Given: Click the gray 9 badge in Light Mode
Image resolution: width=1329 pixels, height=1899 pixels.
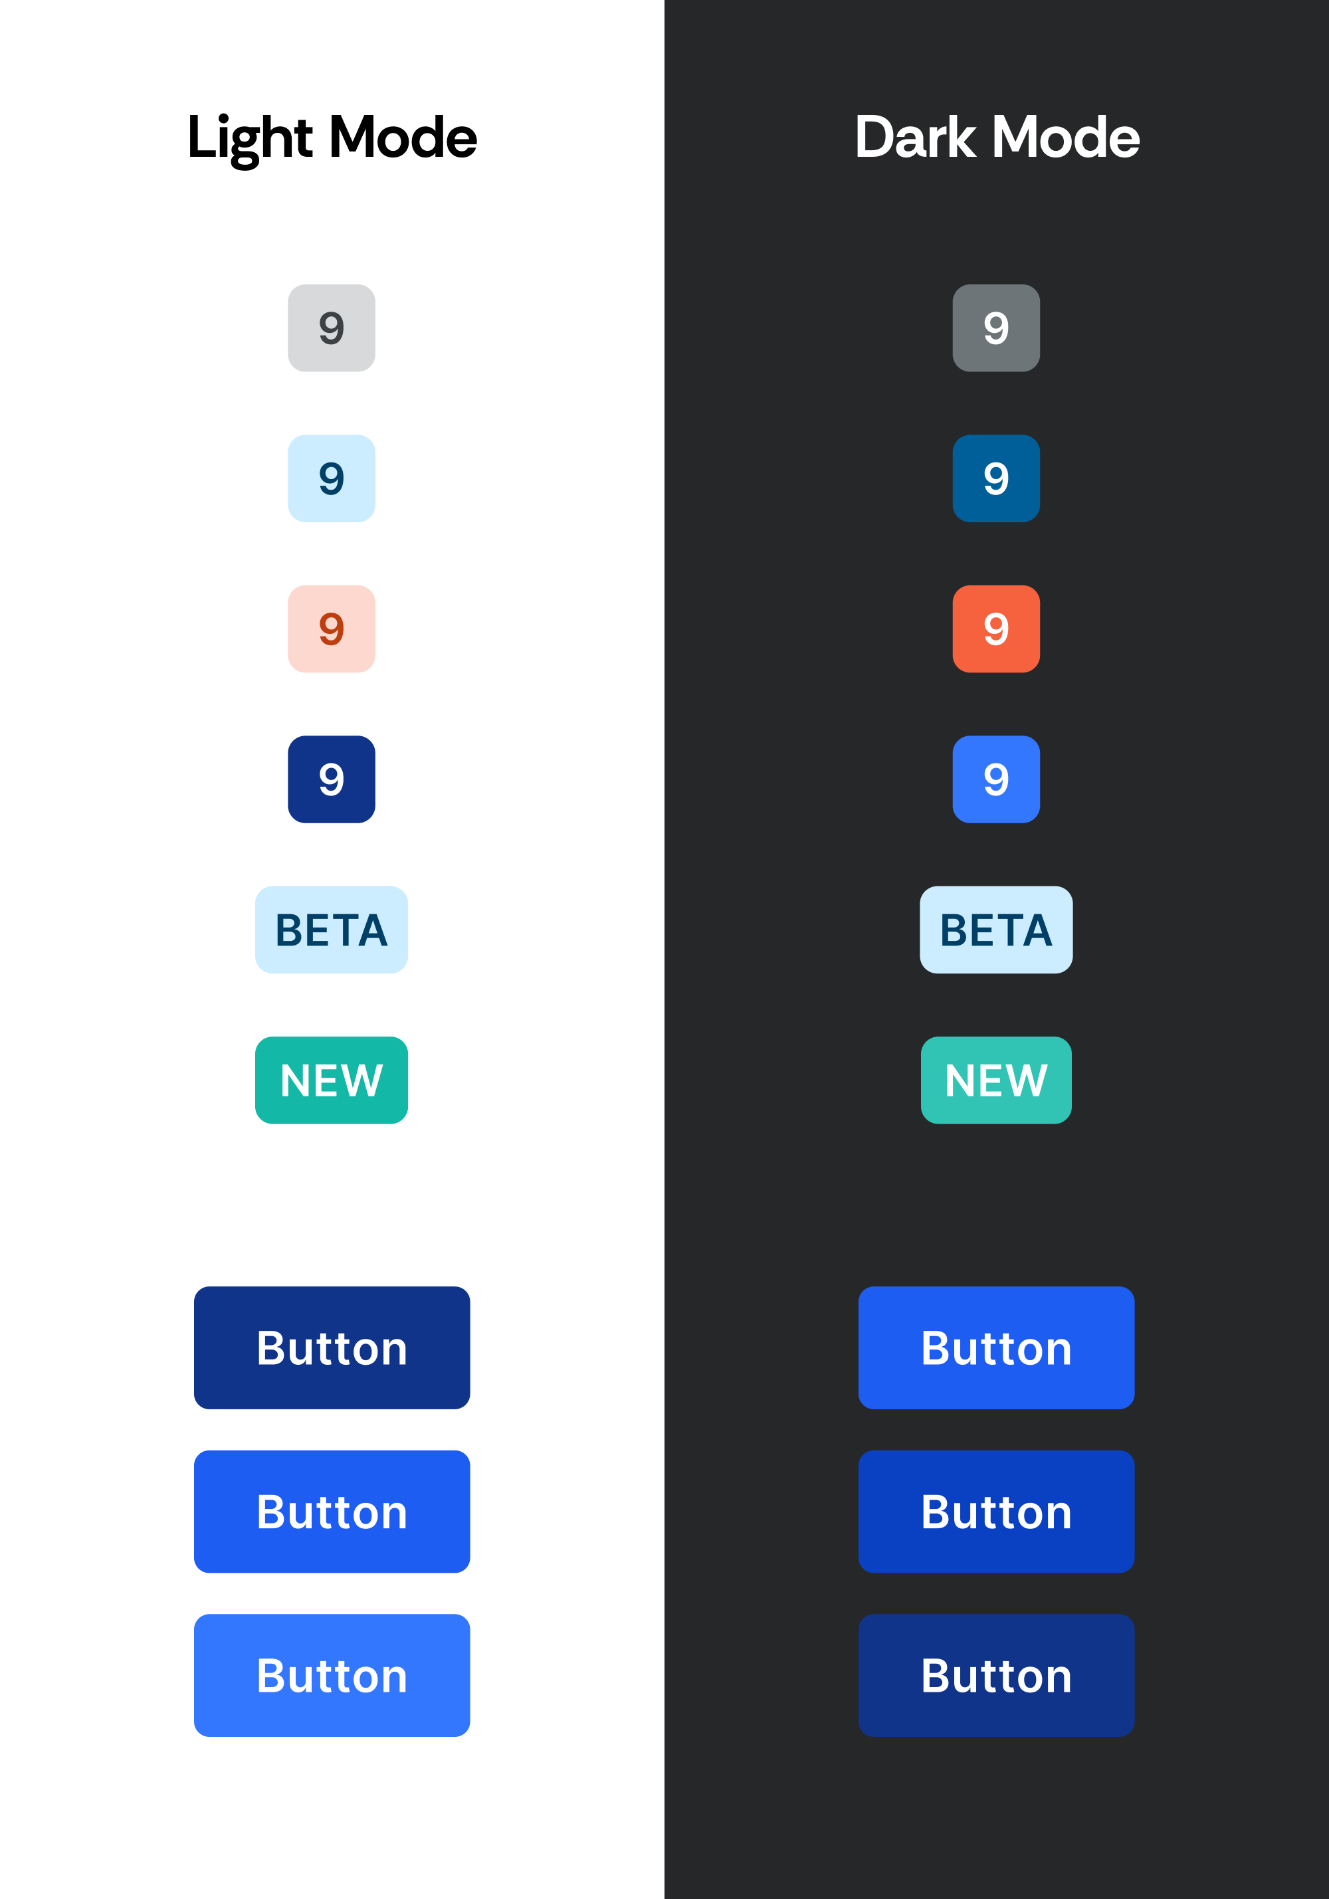Looking at the screenshot, I should coord(331,328).
